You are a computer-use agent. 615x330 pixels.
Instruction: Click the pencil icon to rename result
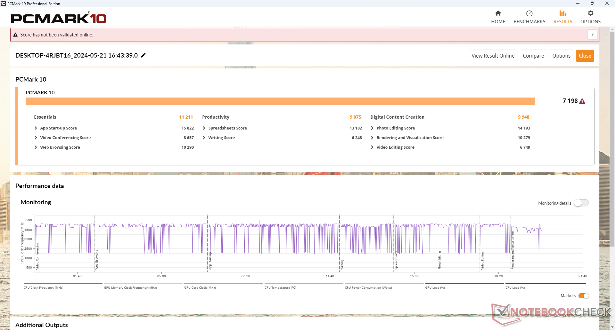pos(143,55)
